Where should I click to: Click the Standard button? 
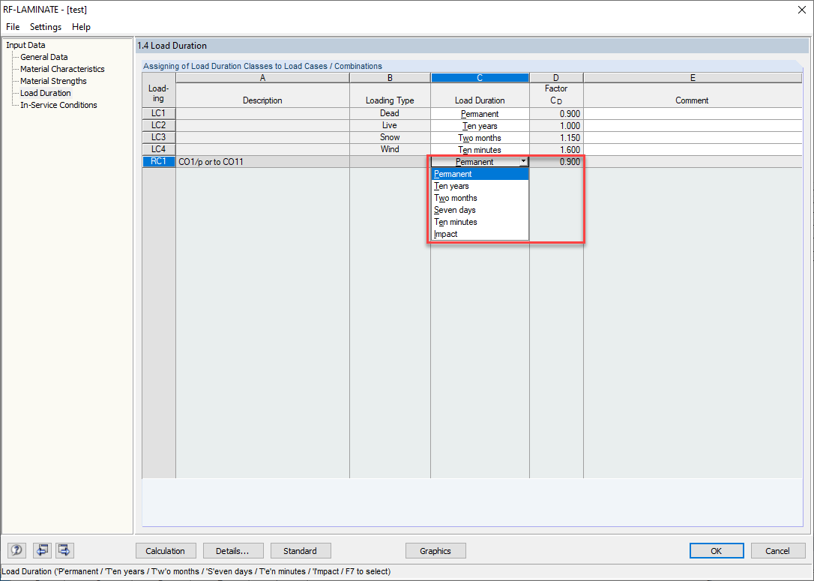coord(300,550)
